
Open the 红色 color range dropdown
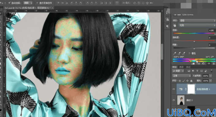tap(197, 25)
